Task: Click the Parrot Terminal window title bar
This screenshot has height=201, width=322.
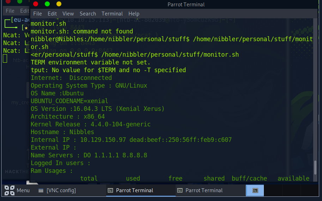Action: [x=186, y=5]
